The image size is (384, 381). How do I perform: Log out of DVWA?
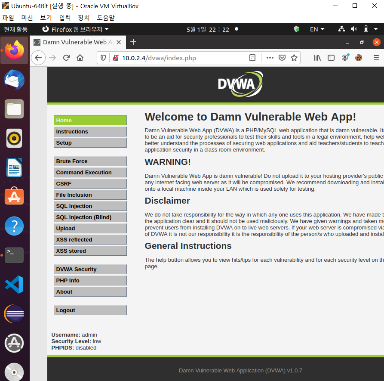coord(90,310)
